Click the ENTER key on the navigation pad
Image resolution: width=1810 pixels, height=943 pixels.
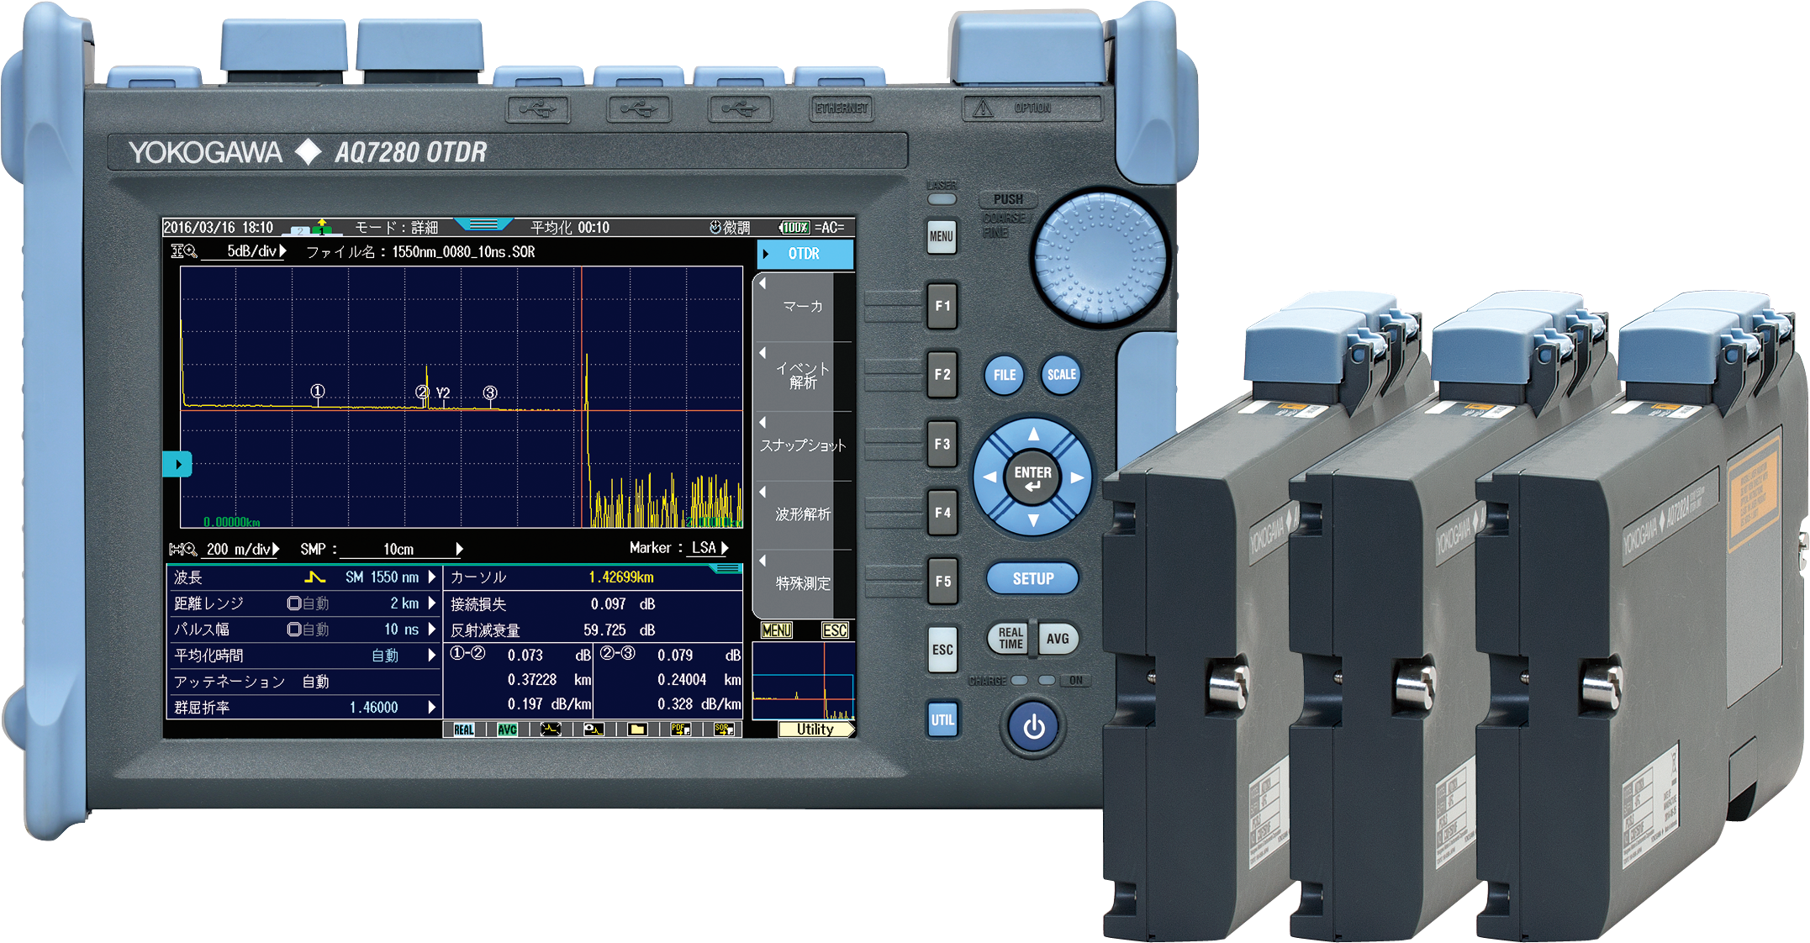(x=1033, y=477)
